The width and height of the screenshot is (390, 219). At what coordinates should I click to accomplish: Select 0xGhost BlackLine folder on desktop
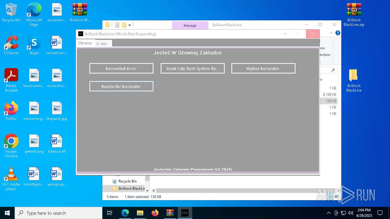click(354, 80)
